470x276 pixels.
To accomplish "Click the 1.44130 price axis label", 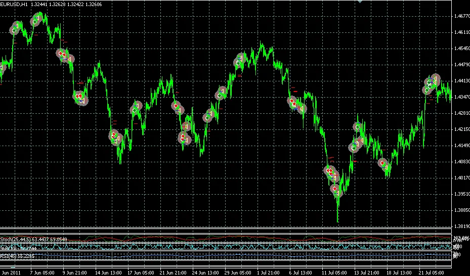I will (x=462, y=80).
